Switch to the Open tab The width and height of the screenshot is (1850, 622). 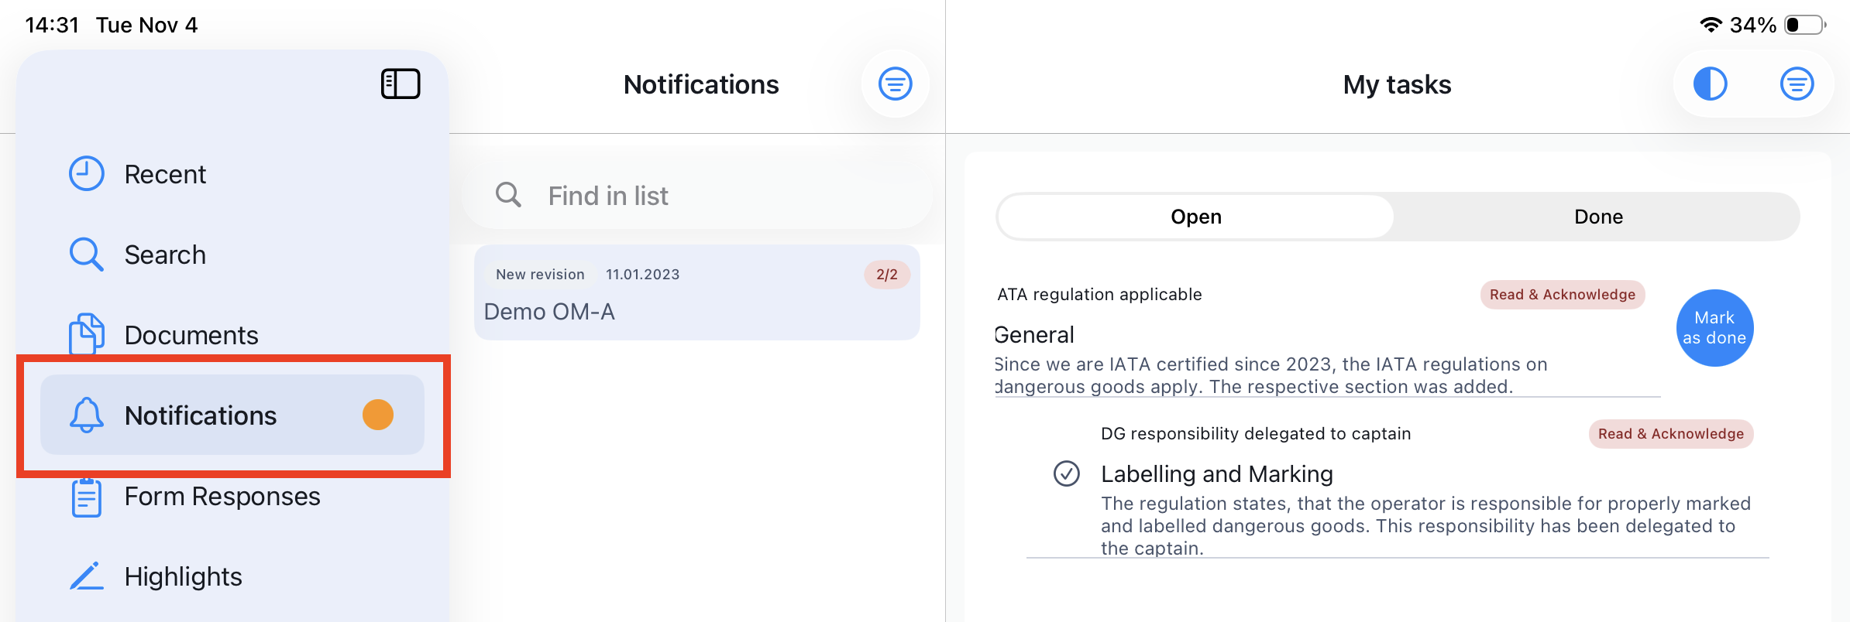coord(1195,217)
